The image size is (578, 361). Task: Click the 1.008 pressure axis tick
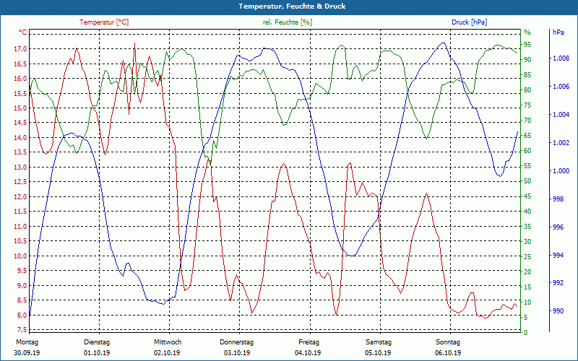[x=561, y=58]
